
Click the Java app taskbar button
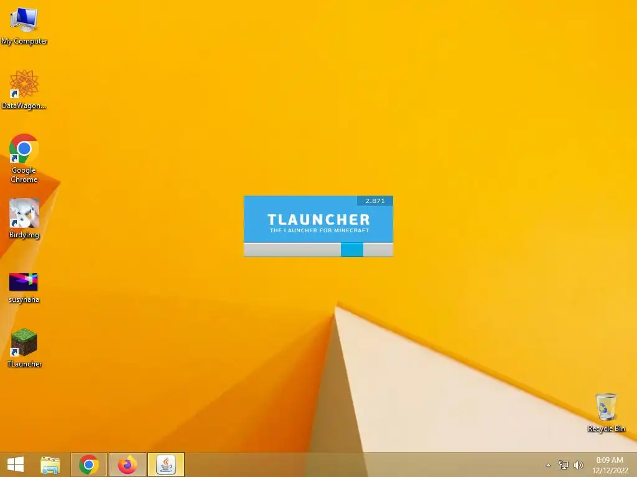click(166, 465)
